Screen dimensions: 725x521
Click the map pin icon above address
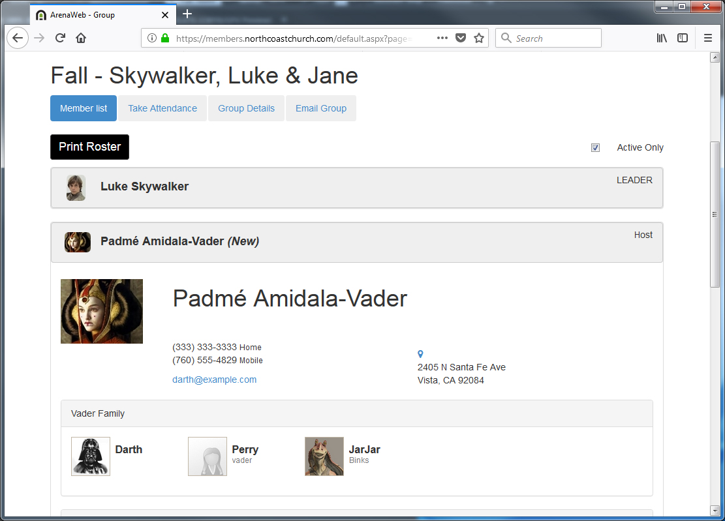pyautogui.click(x=420, y=354)
